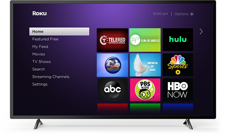226x134 pixels.
Task: Open the Settings menu entry
Action: click(40, 84)
